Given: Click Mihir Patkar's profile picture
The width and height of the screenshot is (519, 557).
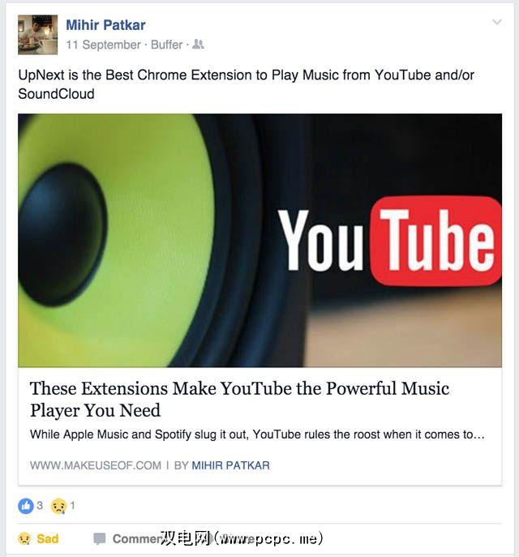Looking at the screenshot, I should tap(37, 35).
